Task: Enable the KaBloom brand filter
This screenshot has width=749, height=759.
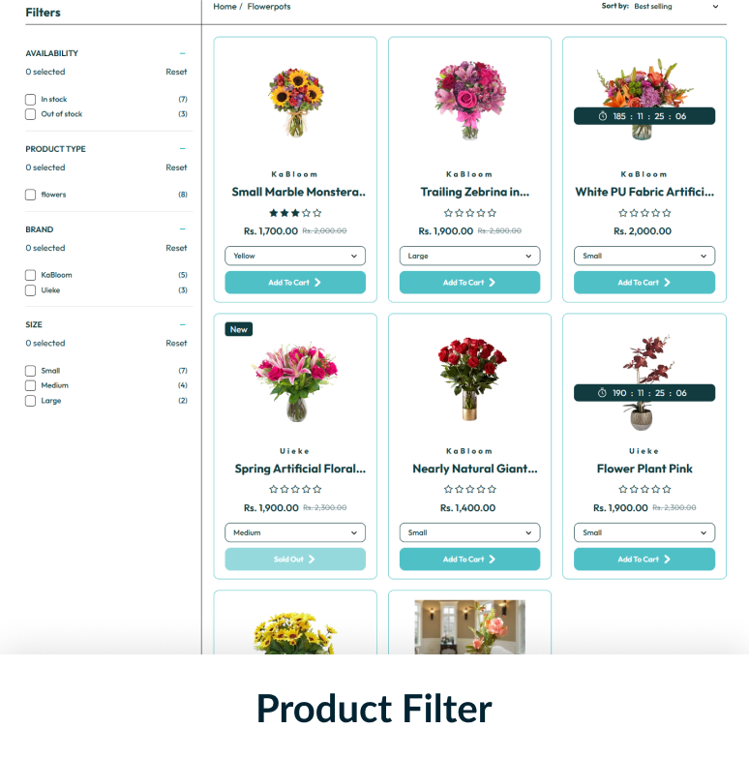Action: 31,275
